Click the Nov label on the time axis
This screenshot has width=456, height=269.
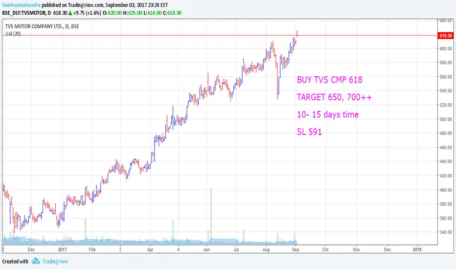coord(357,249)
